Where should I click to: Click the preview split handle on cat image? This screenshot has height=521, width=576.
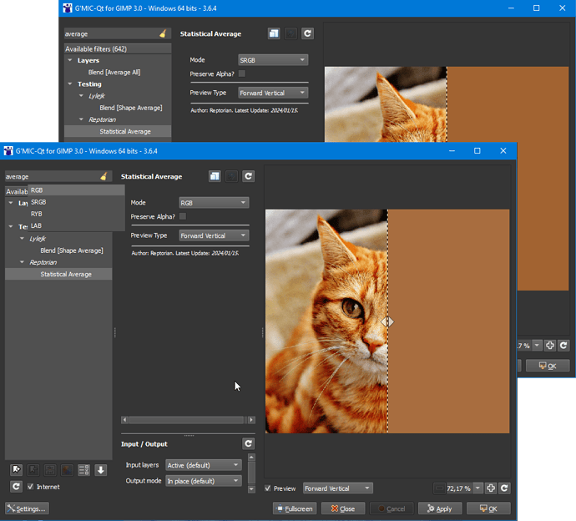tap(387, 321)
